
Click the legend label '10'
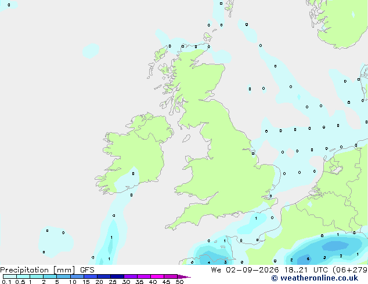click(x=73, y=282)
